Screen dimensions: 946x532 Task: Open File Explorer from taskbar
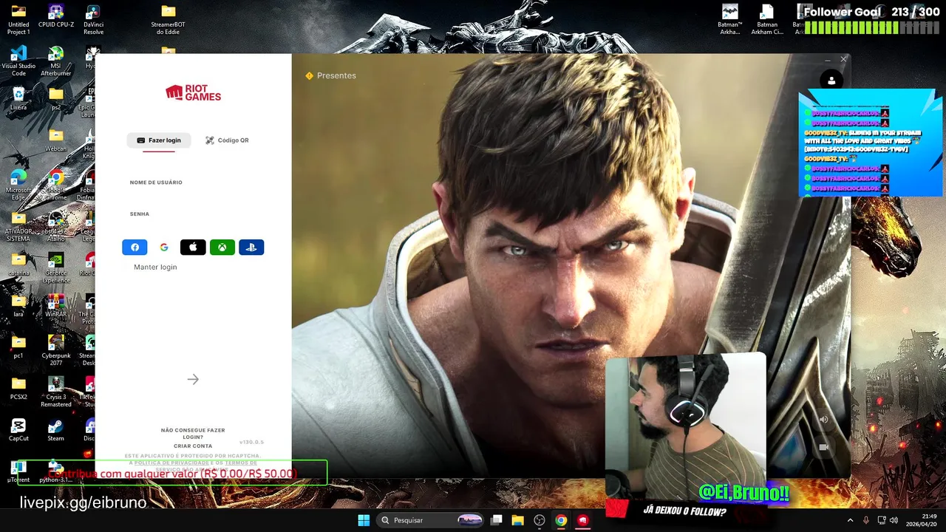coord(518,520)
